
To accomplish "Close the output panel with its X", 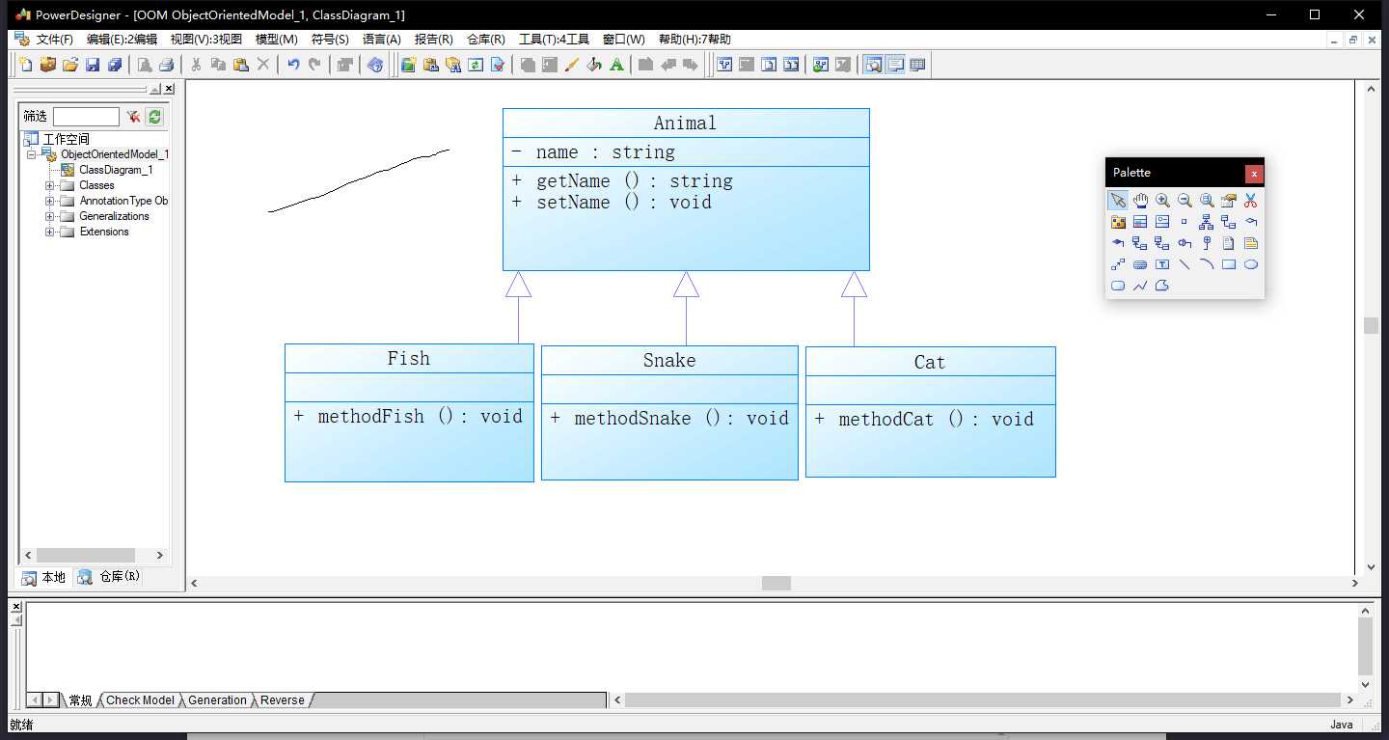I will (x=15, y=607).
